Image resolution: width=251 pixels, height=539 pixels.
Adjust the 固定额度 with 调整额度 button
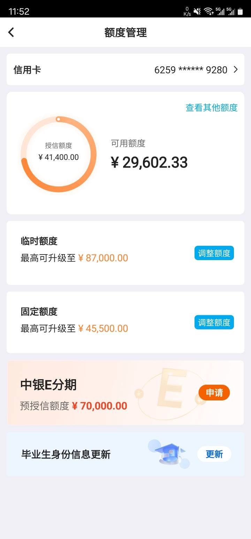point(214,322)
